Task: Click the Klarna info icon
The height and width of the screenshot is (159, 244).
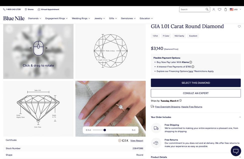Action: [x=191, y=62]
